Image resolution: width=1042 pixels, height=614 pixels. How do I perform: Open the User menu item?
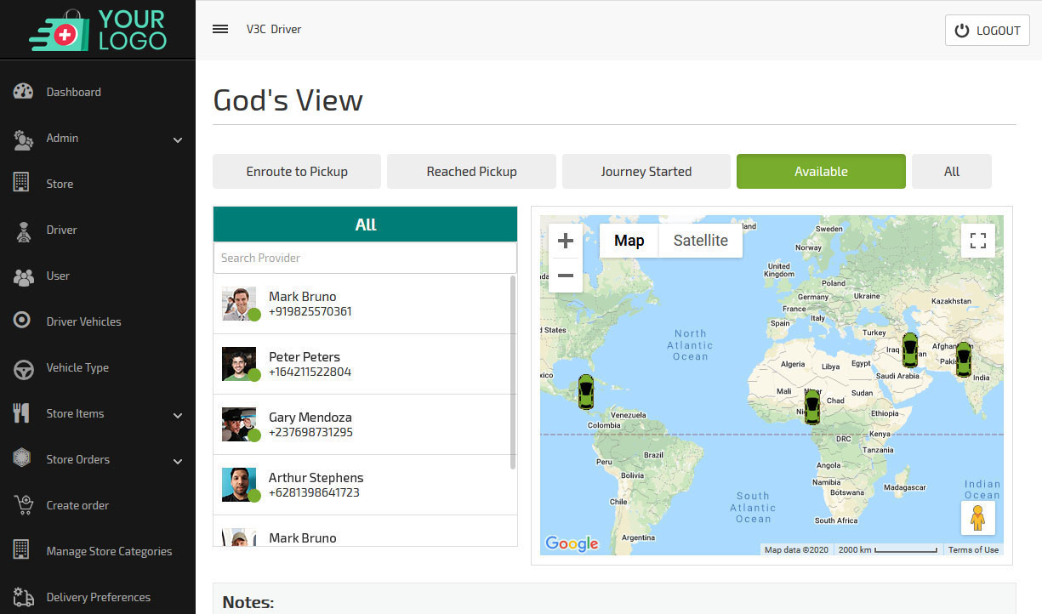pos(58,276)
